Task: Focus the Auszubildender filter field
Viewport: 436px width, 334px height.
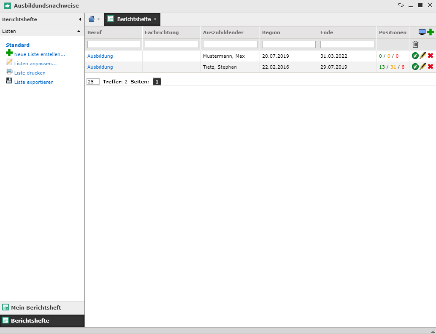Action: coord(230,44)
